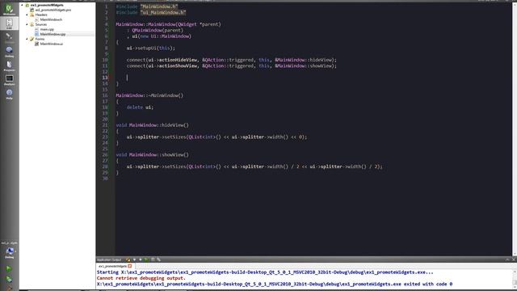Image resolution: width=517 pixels, height=291 pixels.
Task: Close the Application Output pane
Action: (514, 259)
